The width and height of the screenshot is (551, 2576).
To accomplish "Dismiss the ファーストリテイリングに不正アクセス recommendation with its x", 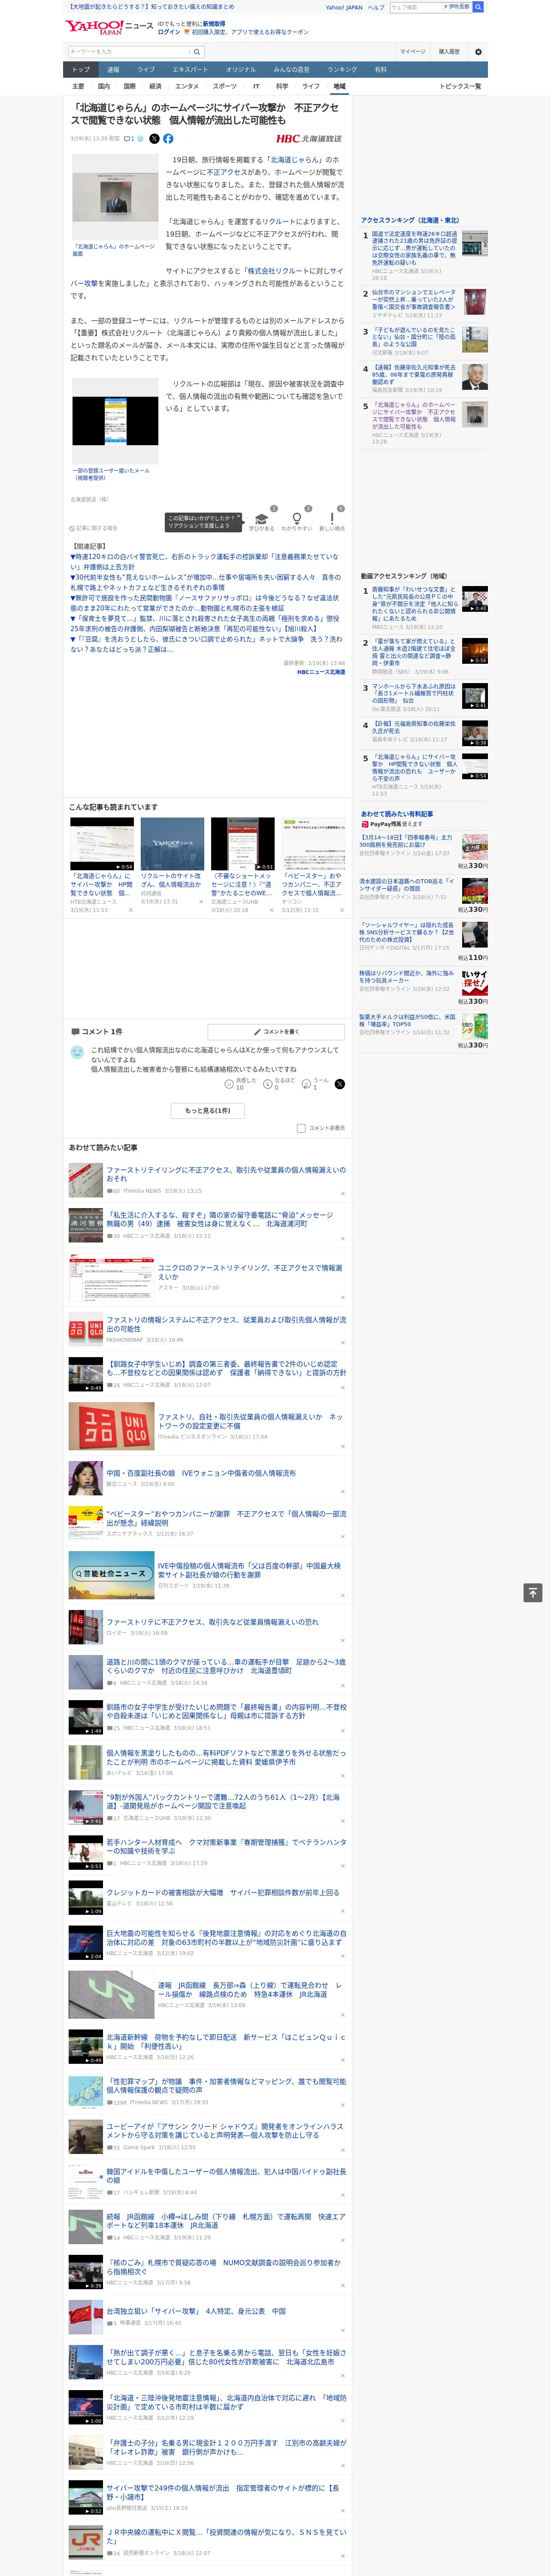I will click(343, 1193).
